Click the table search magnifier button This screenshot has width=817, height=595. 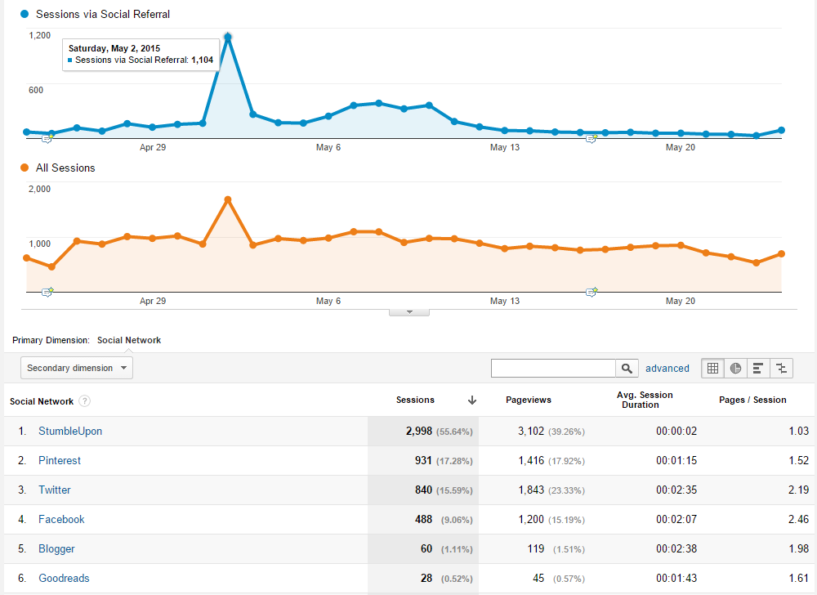click(627, 369)
